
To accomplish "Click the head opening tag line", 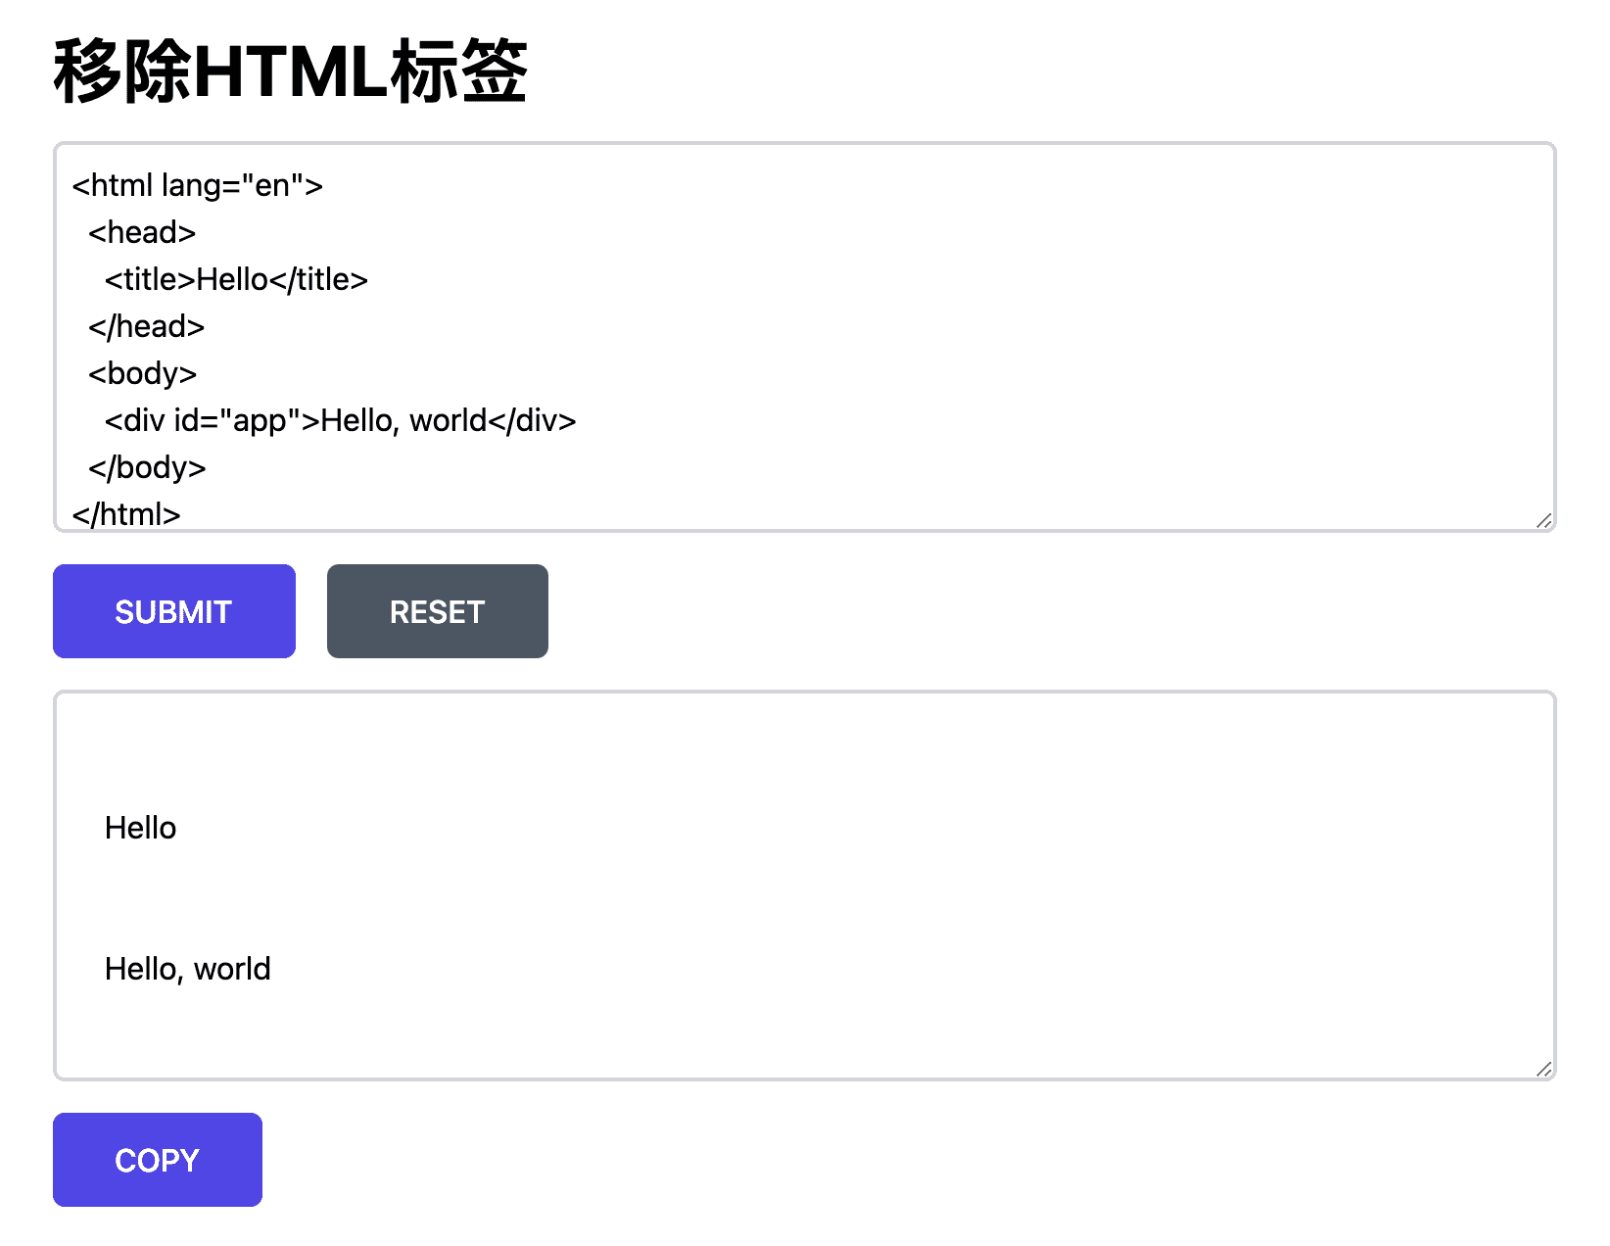I will [x=142, y=232].
